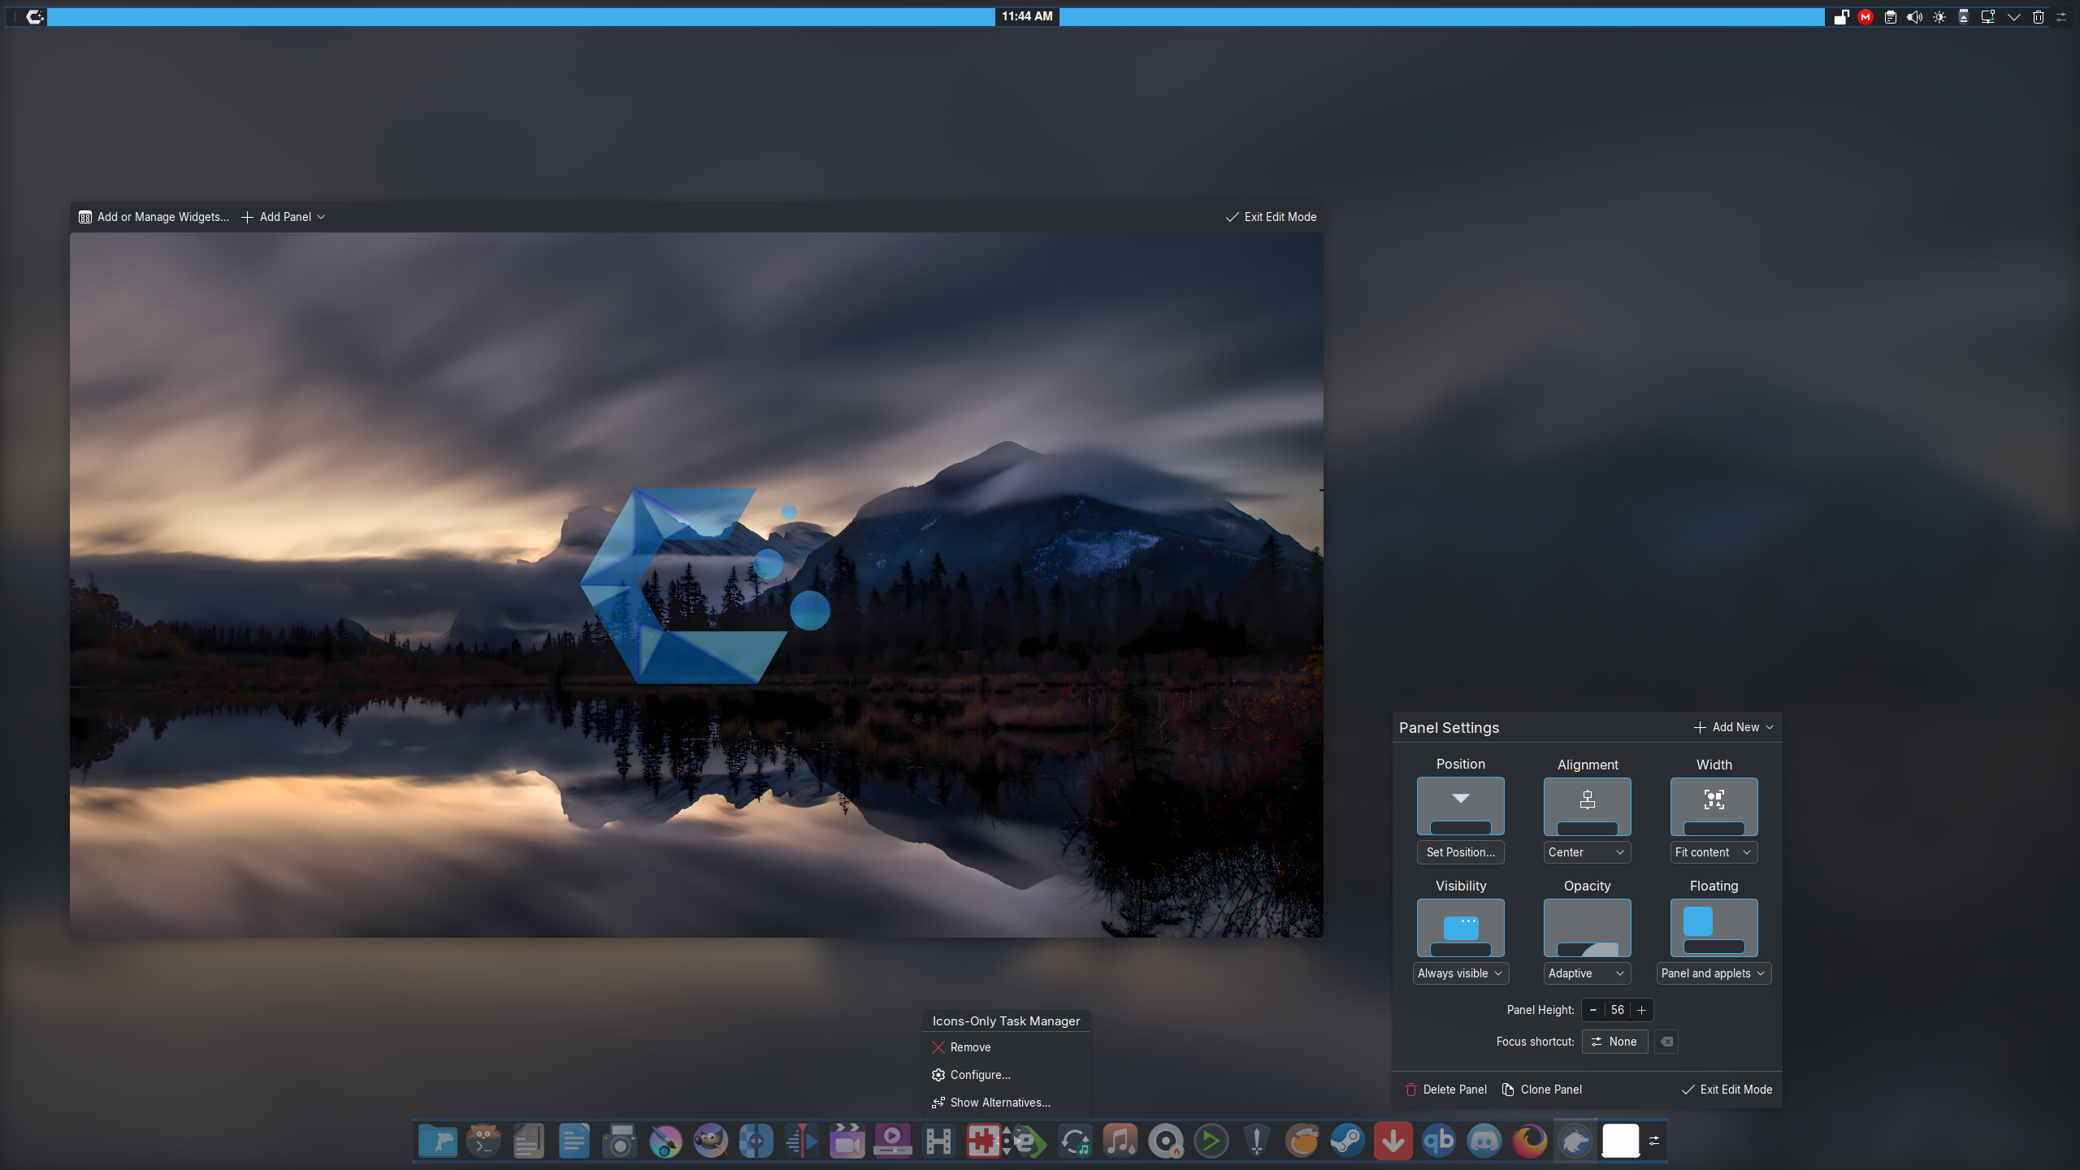Viewport: 2080px width, 1170px height.
Task: Open the trash icon in top panel
Action: [x=2038, y=17]
